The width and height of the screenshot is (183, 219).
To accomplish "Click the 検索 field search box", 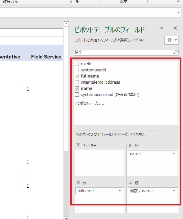I will (126, 52).
